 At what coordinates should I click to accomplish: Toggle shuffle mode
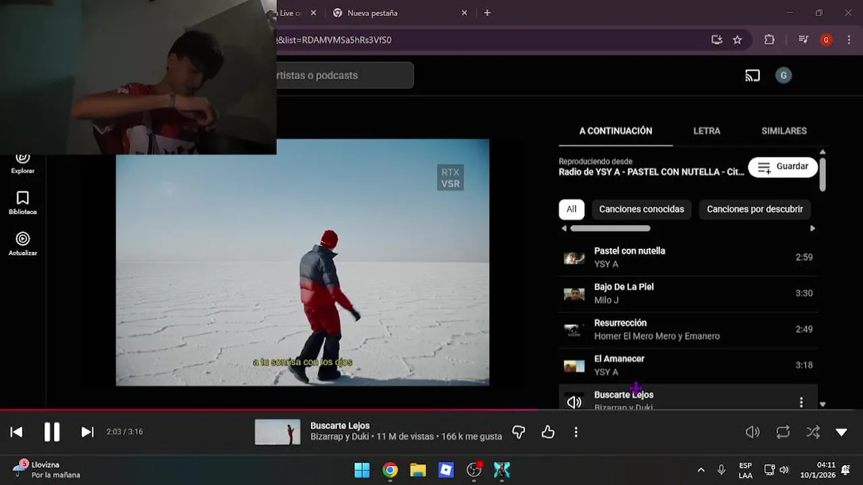pyautogui.click(x=813, y=432)
